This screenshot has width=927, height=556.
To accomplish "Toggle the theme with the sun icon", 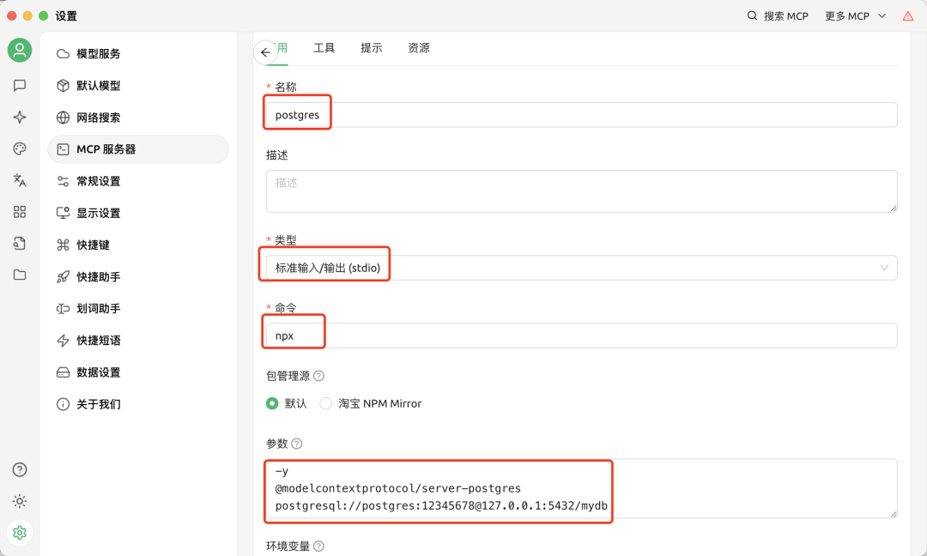I will pos(19,501).
